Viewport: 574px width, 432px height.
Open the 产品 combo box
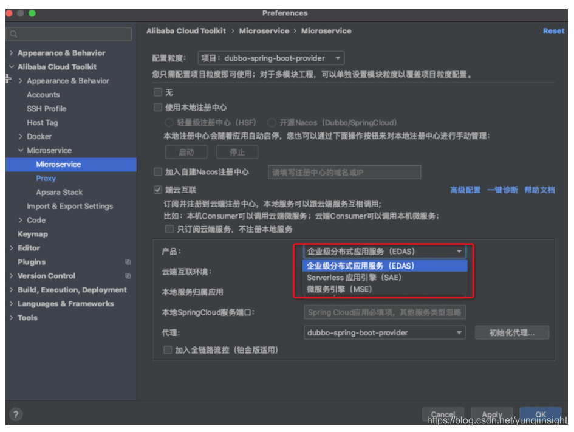(x=384, y=252)
